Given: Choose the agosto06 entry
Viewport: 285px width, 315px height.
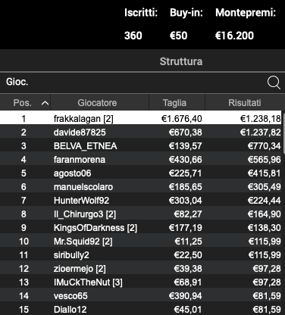Looking at the screenshot, I should 141,173.
